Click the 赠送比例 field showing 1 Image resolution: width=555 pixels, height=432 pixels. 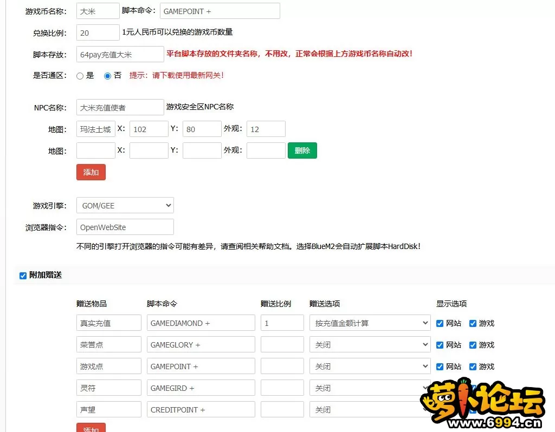(282, 323)
